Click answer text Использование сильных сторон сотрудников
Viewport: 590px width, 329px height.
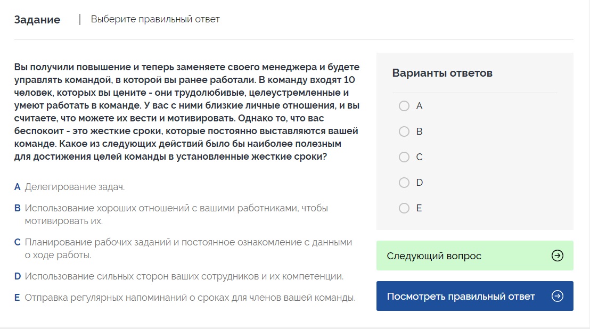point(184,276)
